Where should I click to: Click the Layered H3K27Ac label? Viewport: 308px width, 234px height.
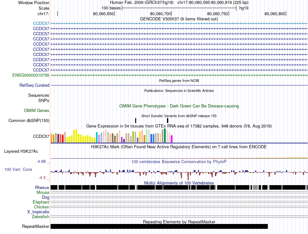tap(21, 151)
